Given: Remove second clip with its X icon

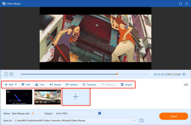Looking at the screenshot, I should [x=58, y=92].
